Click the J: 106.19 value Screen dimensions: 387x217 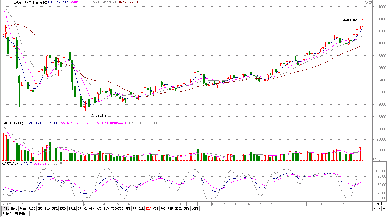click(x=55, y=163)
